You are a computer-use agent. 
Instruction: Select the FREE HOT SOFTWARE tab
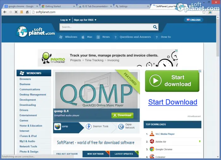click(67, 154)
